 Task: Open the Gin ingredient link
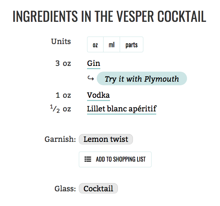(94, 63)
